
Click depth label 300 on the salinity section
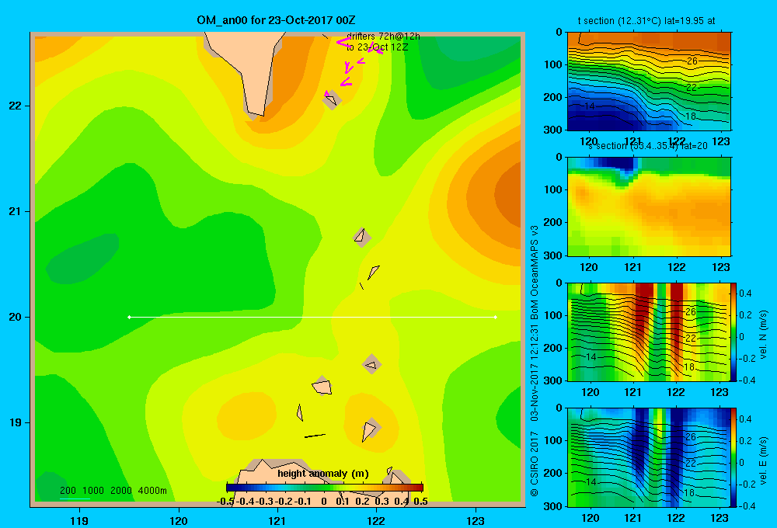point(553,255)
